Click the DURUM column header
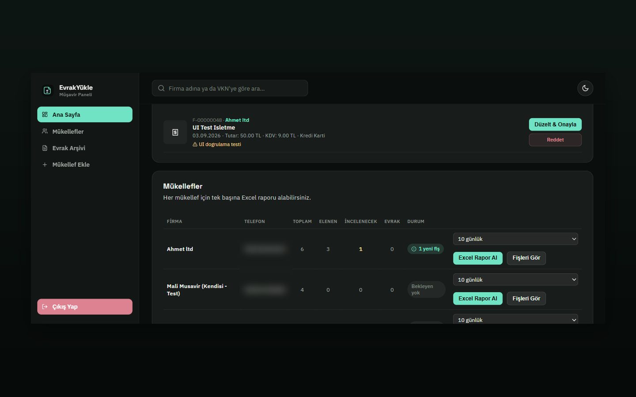 pos(416,221)
